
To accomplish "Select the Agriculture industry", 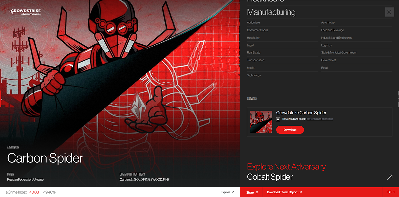I will coord(253,22).
